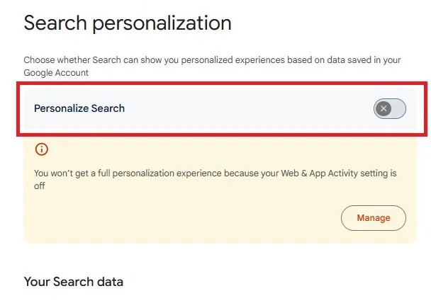The image size is (431, 303).
Task: Click the X knob on the switch
Action: tap(384, 108)
